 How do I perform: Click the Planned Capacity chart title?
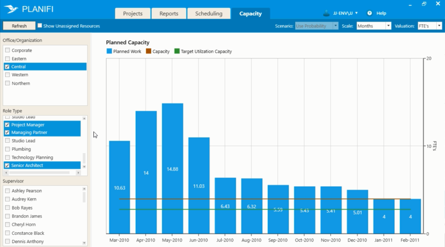(127, 42)
